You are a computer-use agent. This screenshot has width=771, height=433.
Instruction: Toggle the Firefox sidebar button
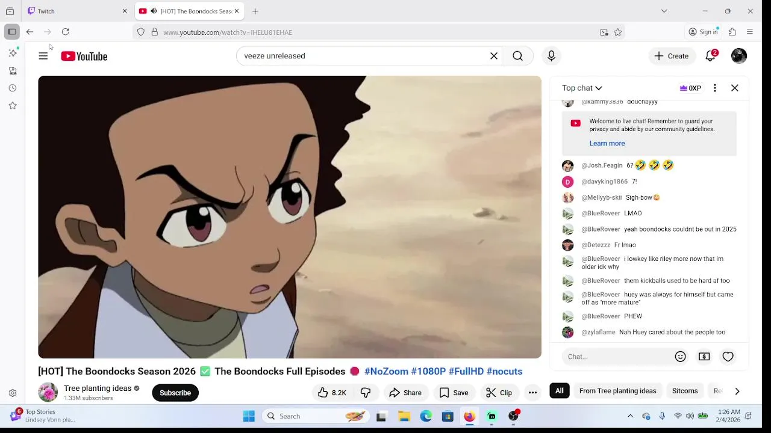(x=11, y=32)
